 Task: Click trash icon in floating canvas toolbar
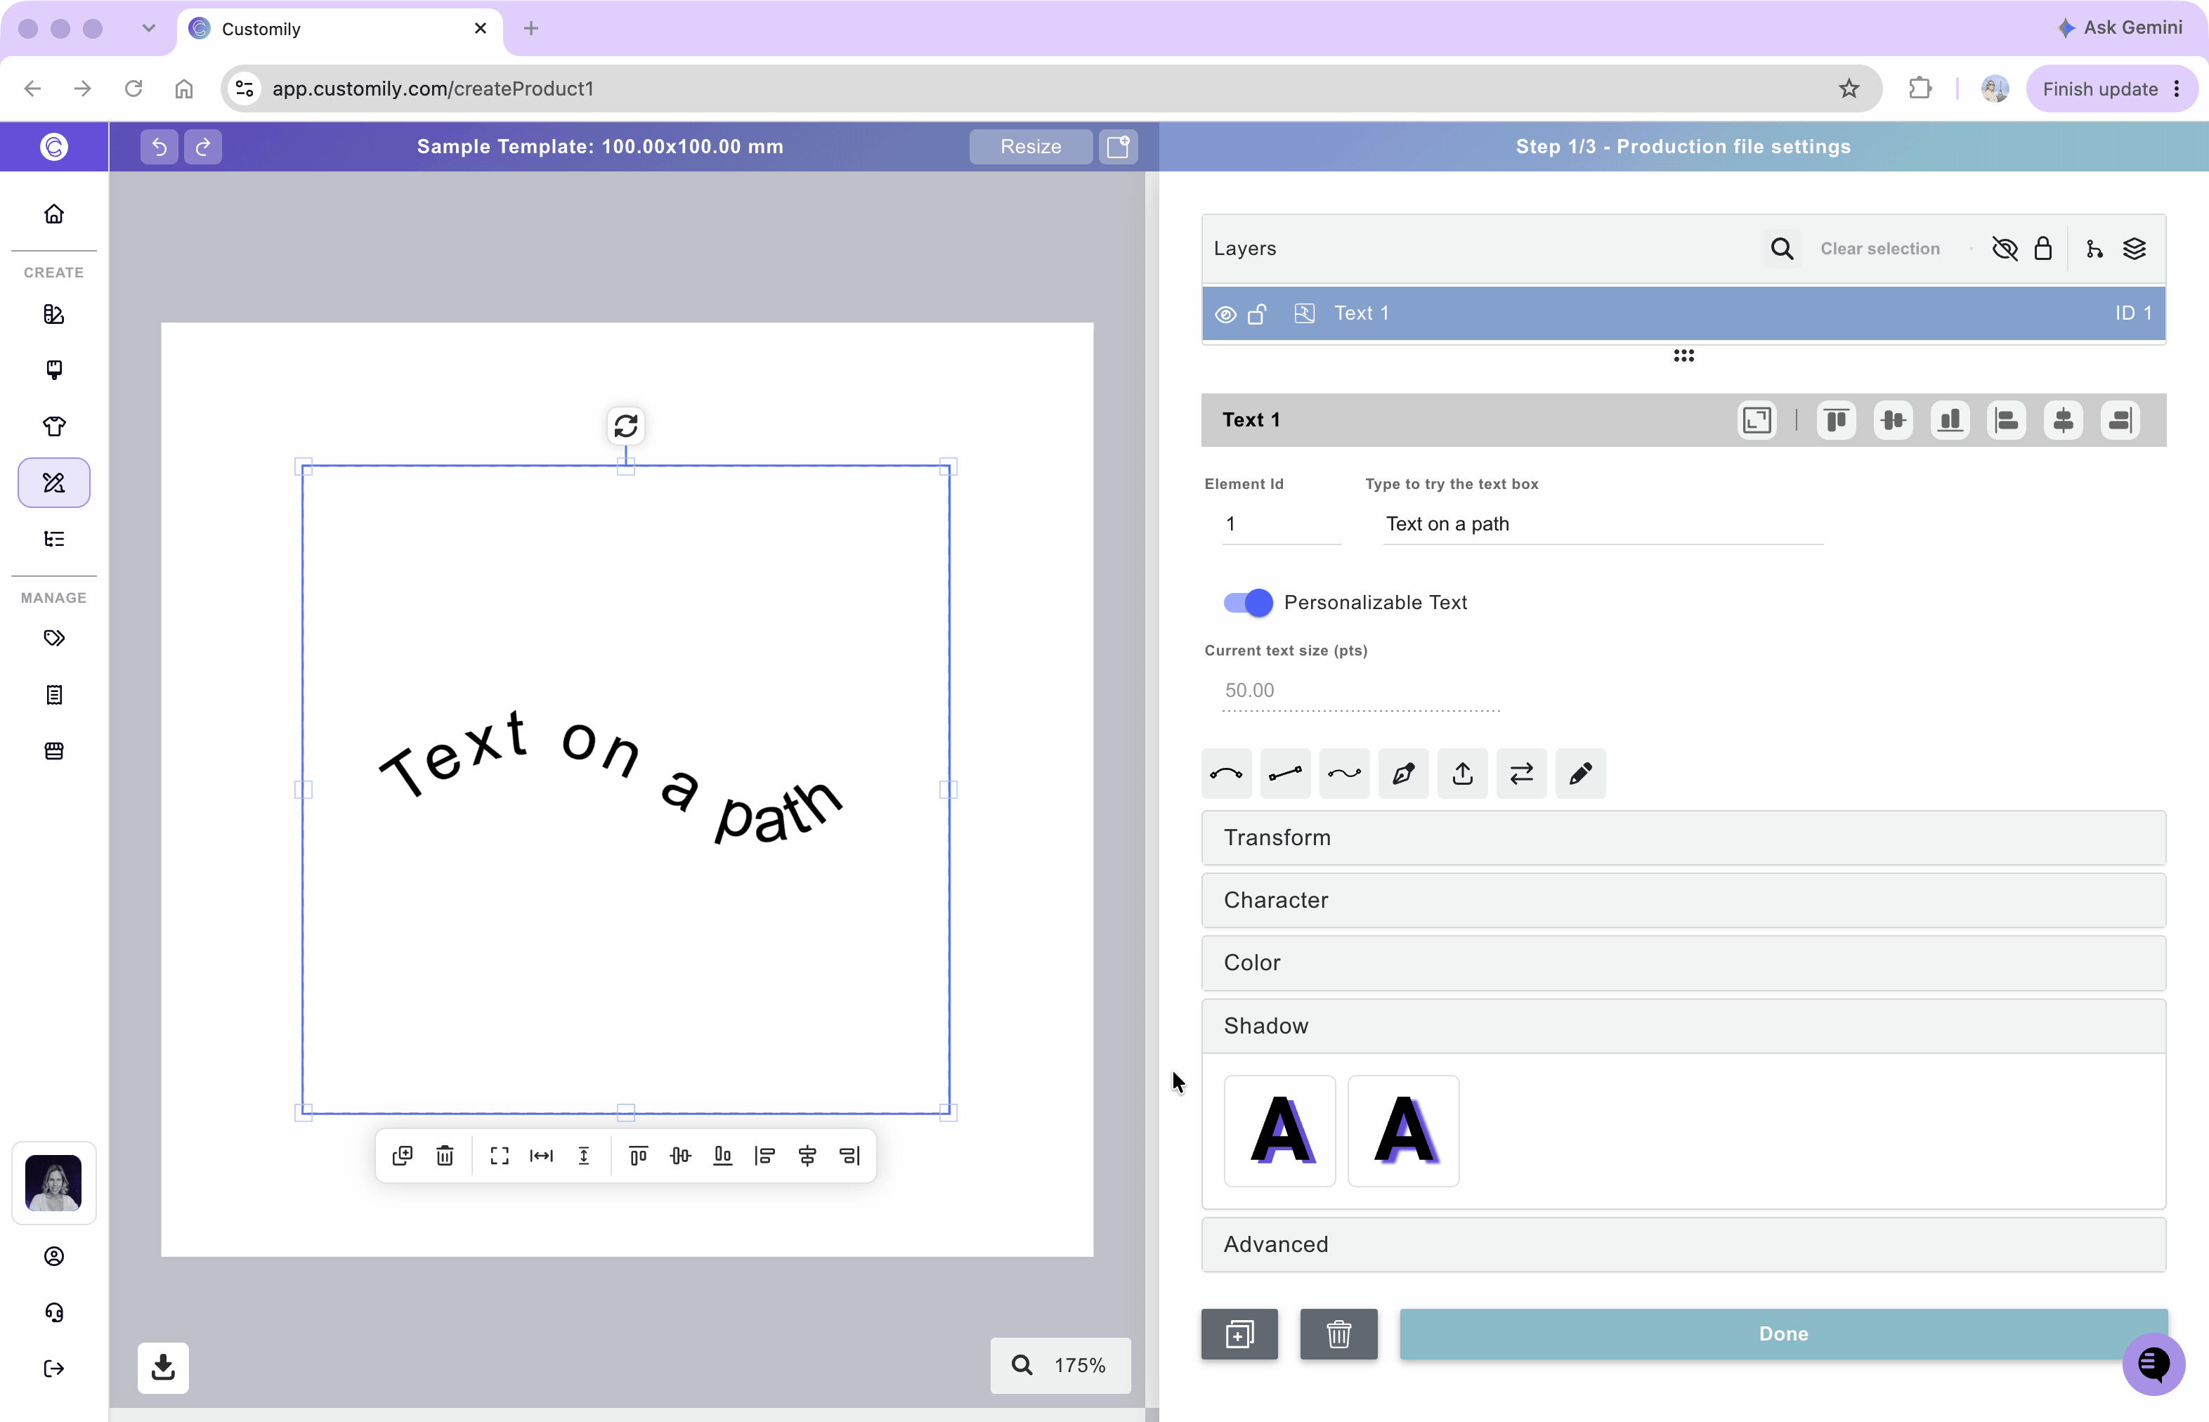click(445, 1155)
